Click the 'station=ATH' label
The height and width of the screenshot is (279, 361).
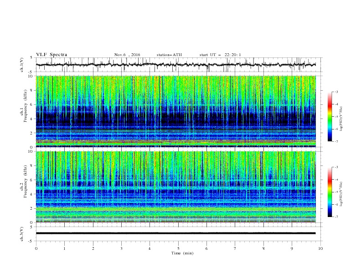(x=169, y=55)
